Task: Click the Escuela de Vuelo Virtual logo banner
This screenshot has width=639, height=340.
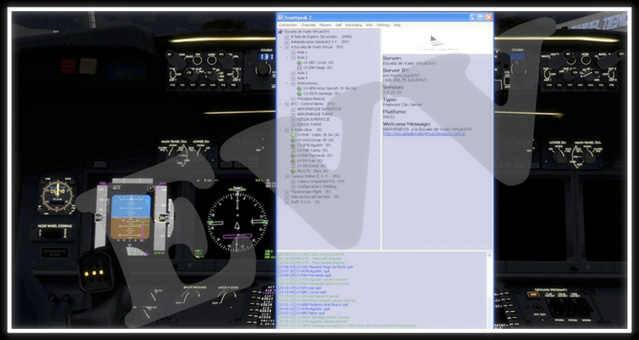Action: 437,42
